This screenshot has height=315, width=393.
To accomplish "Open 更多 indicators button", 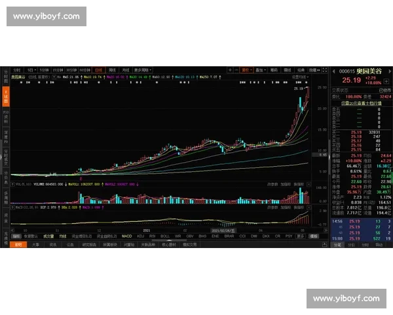I will [x=300, y=236].
